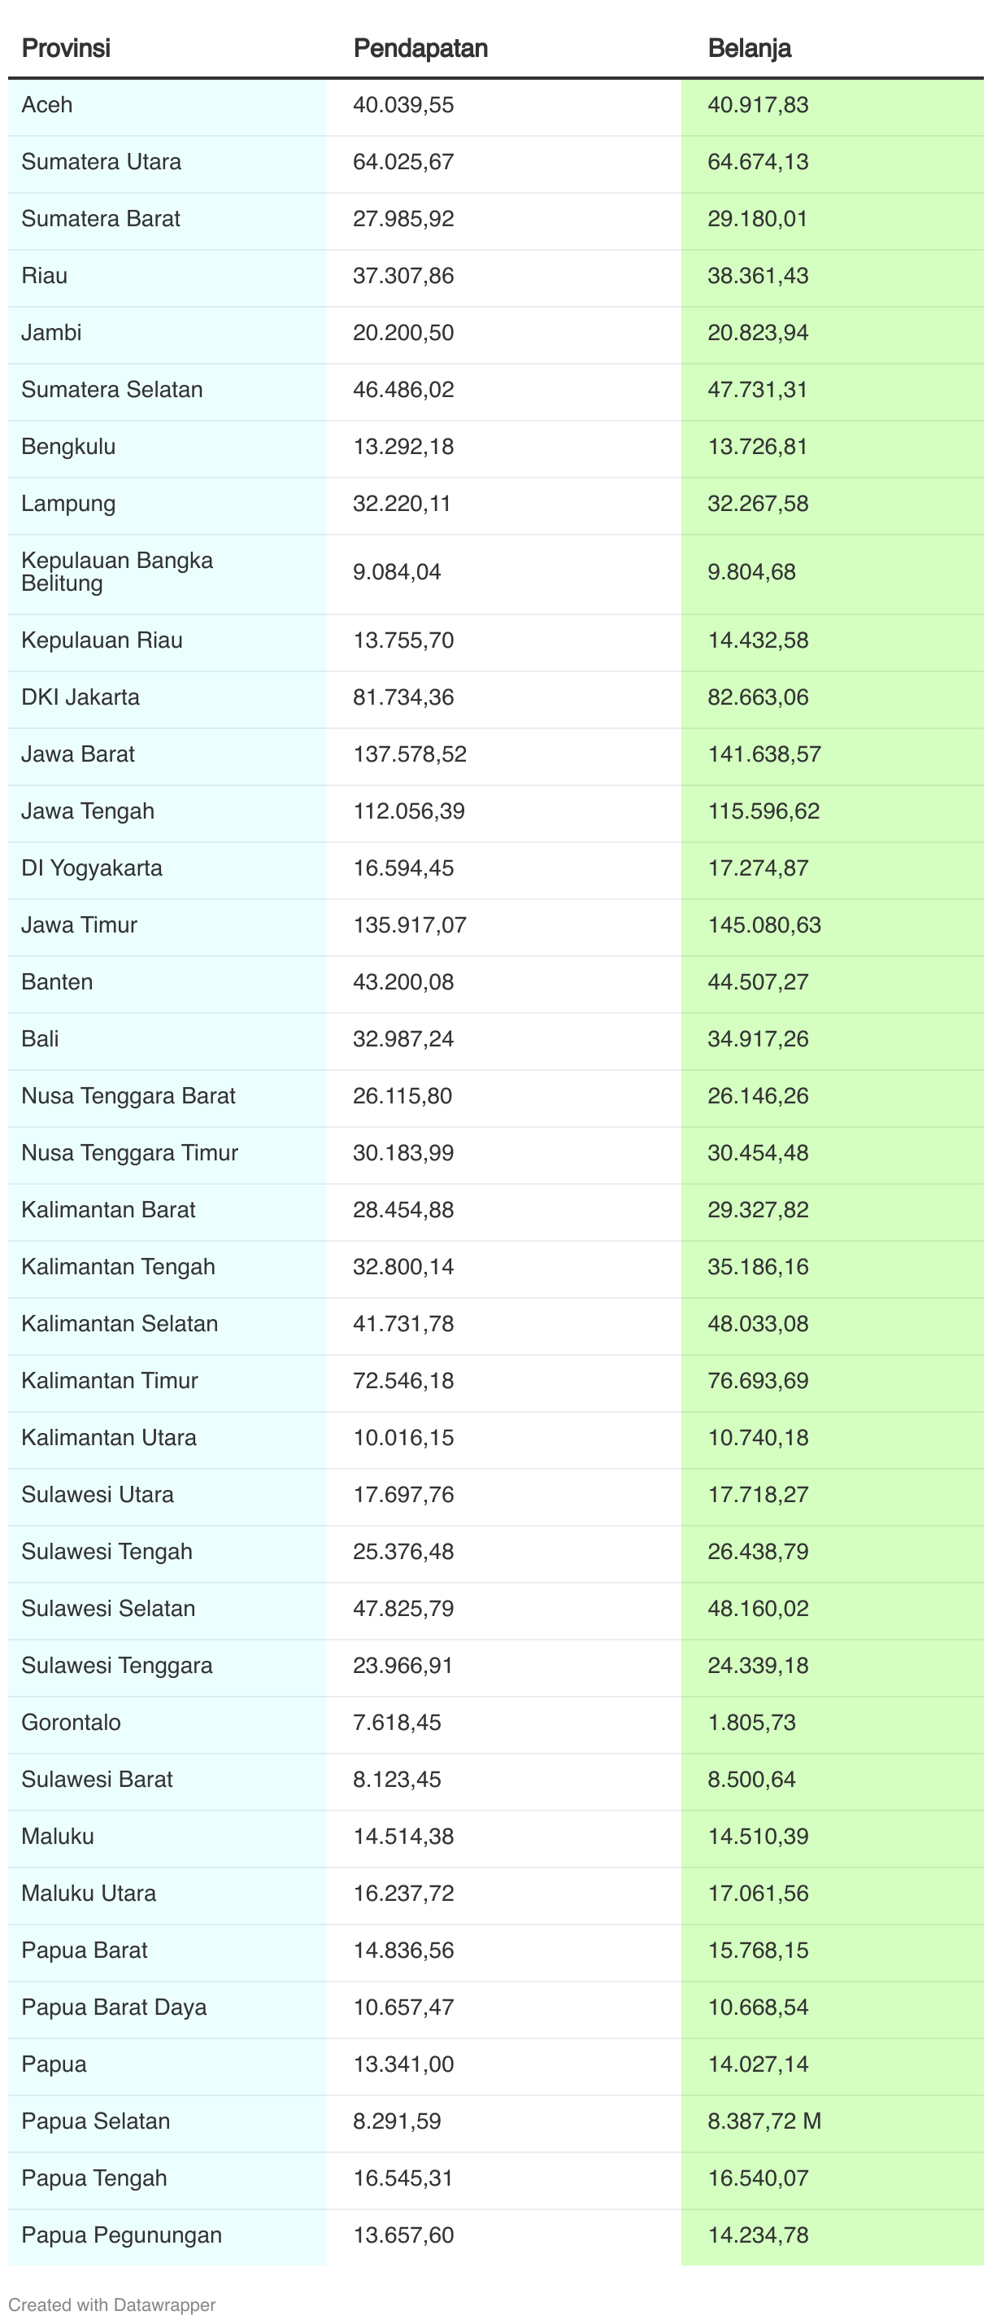
Task: Select Jawa Barat's Pendapatan value 137.578,52
Action: [x=410, y=754]
